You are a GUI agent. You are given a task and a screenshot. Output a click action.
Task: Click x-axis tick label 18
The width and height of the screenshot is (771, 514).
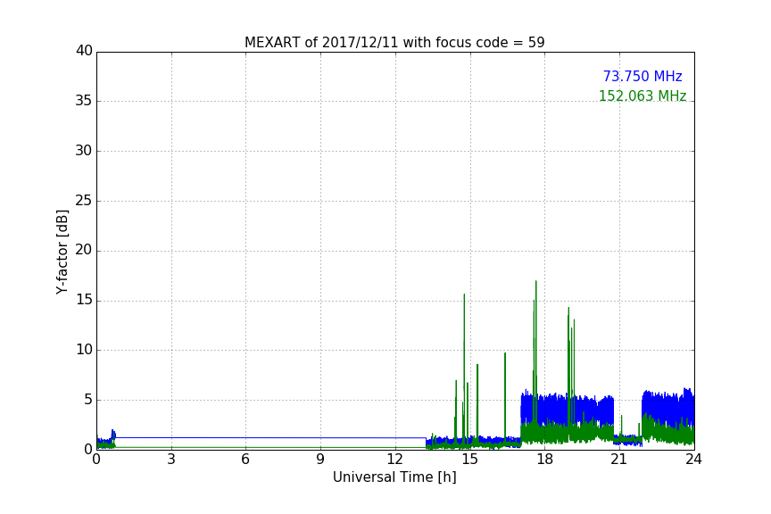pos(545,460)
